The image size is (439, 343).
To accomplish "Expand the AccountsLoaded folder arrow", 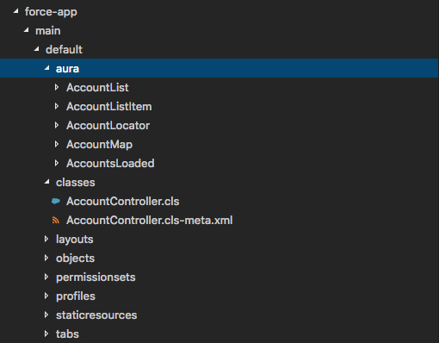I will pos(57,163).
